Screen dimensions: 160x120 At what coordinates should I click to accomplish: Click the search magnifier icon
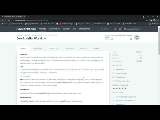click(x=102, y=29)
